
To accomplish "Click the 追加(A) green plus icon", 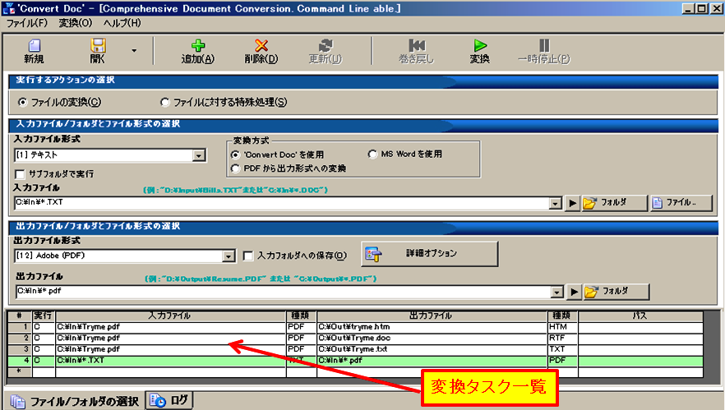I will (x=198, y=45).
